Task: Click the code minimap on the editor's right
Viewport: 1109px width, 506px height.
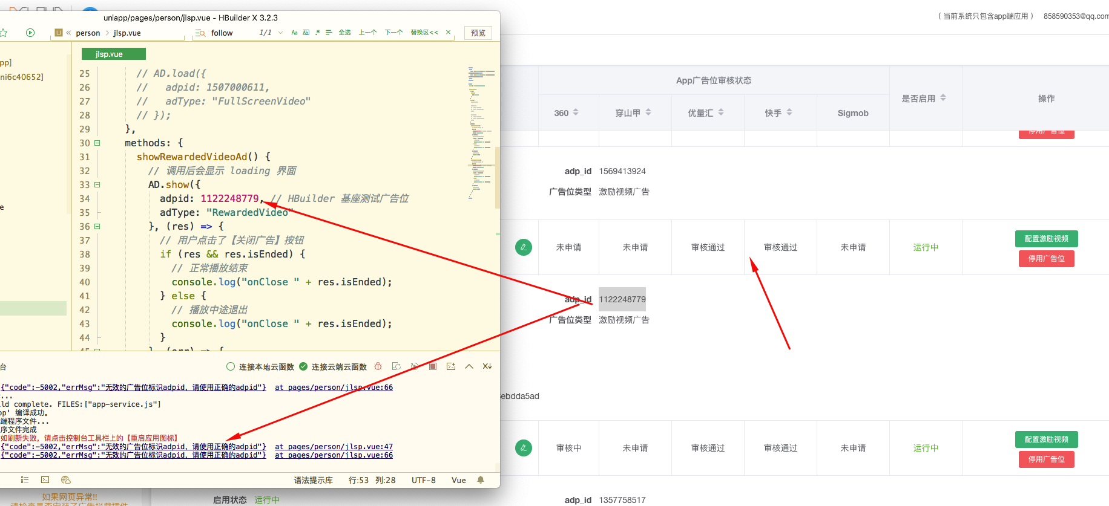Action: 481,133
